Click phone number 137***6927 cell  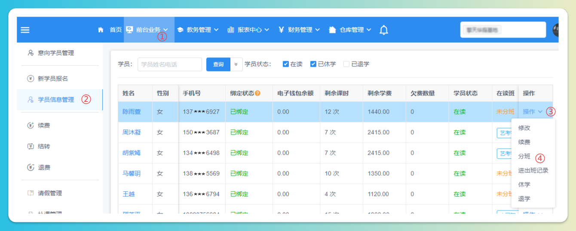pyautogui.click(x=201, y=111)
